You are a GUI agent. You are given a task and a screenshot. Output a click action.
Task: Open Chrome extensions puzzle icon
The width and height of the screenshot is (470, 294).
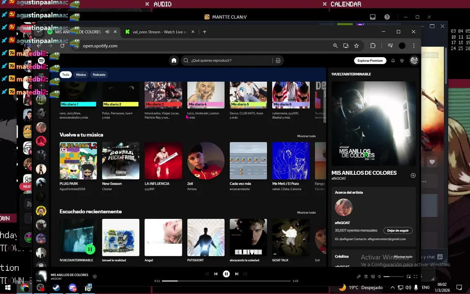click(373, 46)
